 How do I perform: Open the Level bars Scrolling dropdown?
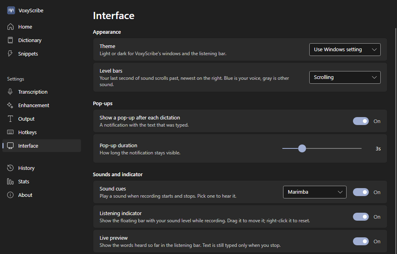coord(345,77)
